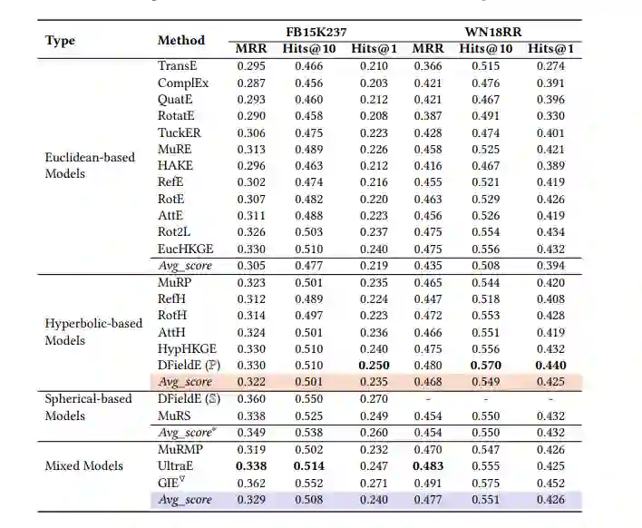Click the MuRMP method name

pos(180,449)
